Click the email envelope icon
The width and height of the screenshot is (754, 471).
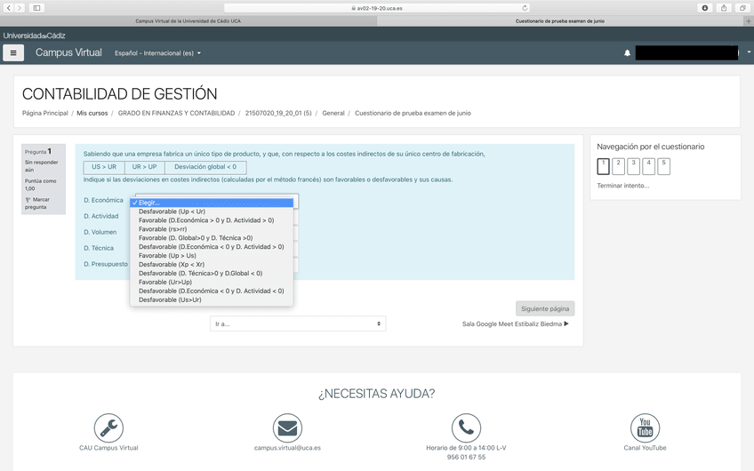[287, 428]
